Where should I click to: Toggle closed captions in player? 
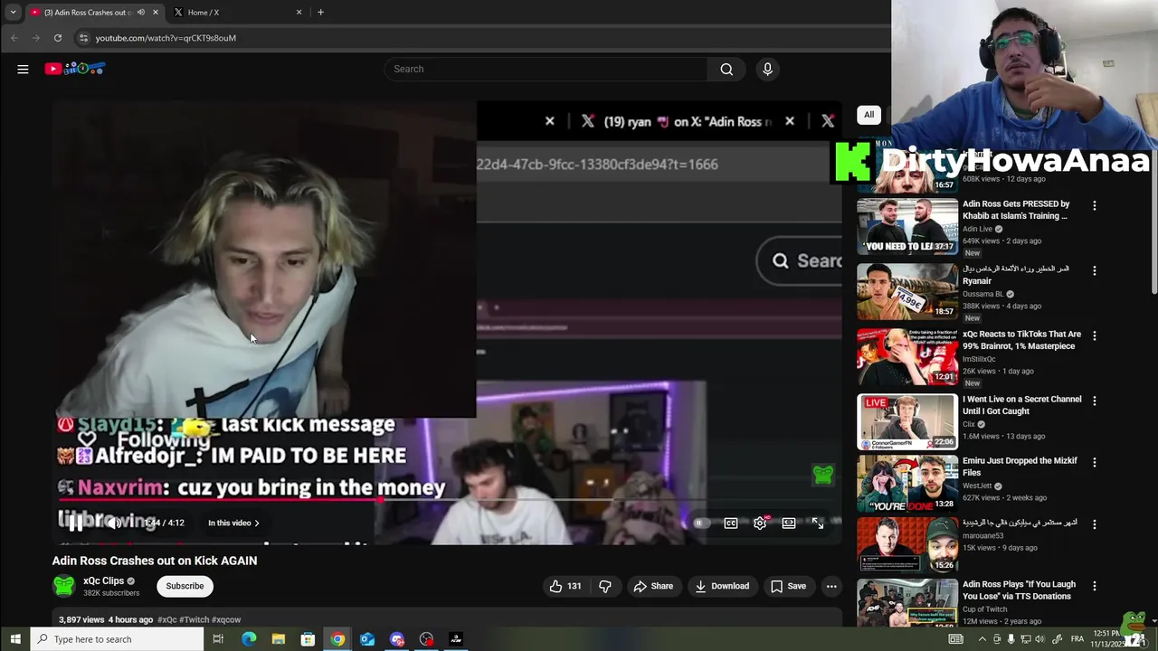731,523
